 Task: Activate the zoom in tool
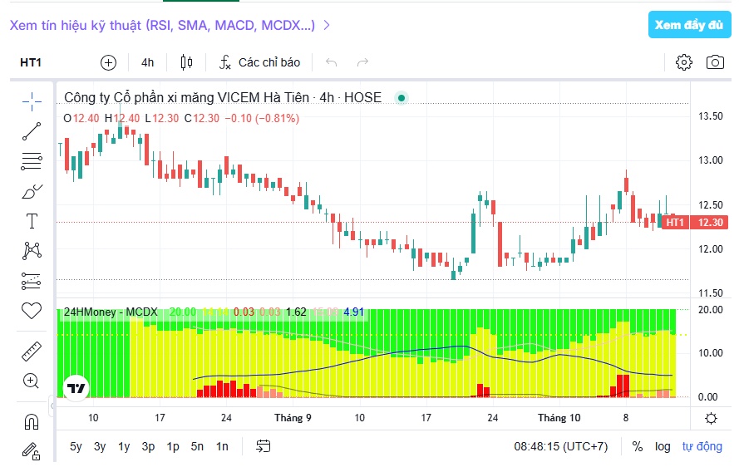pyautogui.click(x=32, y=381)
